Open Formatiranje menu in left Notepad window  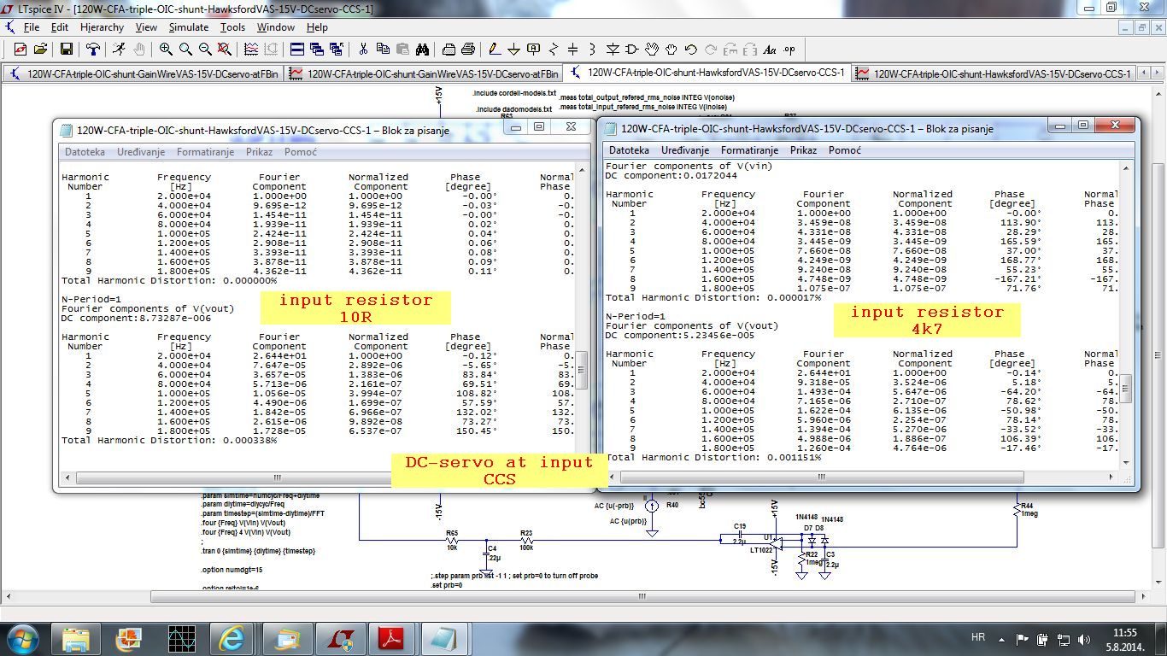coord(205,152)
